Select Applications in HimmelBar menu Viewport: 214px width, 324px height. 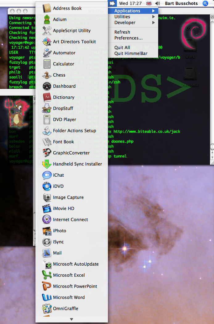133,11
